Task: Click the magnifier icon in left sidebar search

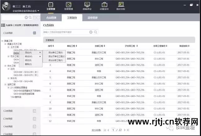Action: pyautogui.click(x=30, y=18)
